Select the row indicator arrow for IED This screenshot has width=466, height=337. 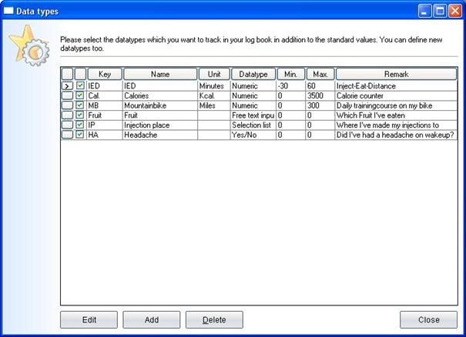coord(67,86)
